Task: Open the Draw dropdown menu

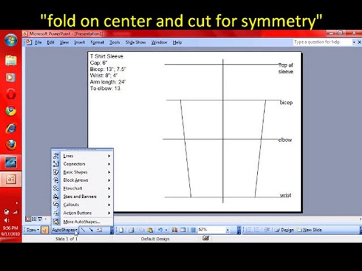Action: pos(32,230)
